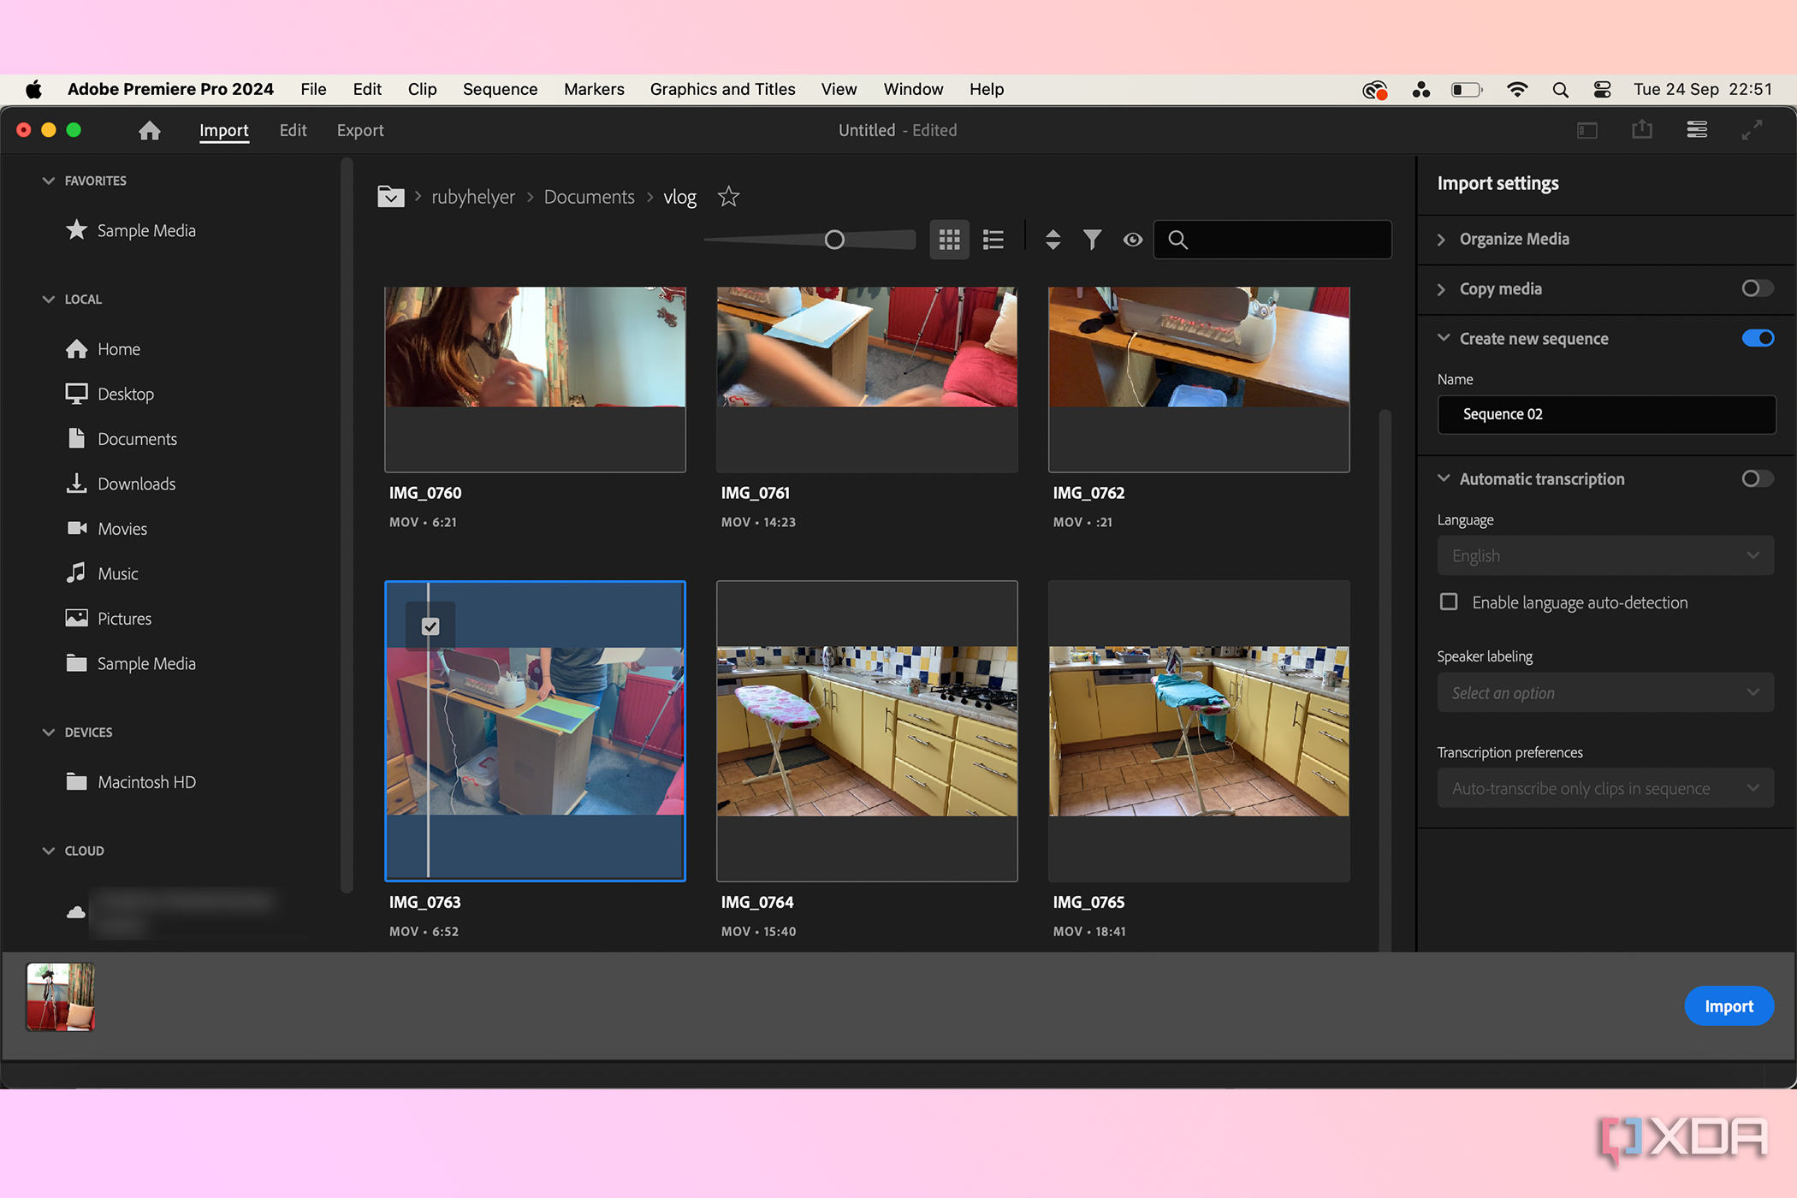Open Graphics and Titles menu
Screen dimensions: 1797x1198
[x=722, y=89]
